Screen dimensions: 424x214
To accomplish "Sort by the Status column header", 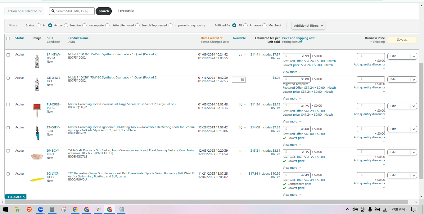I will click(x=20, y=38).
